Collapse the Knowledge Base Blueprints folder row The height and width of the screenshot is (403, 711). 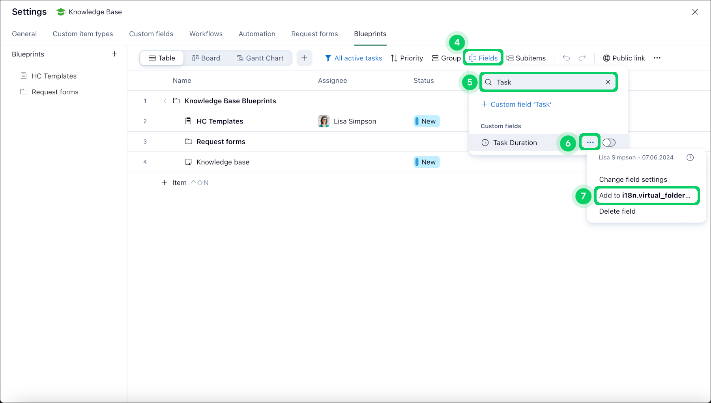coord(165,101)
